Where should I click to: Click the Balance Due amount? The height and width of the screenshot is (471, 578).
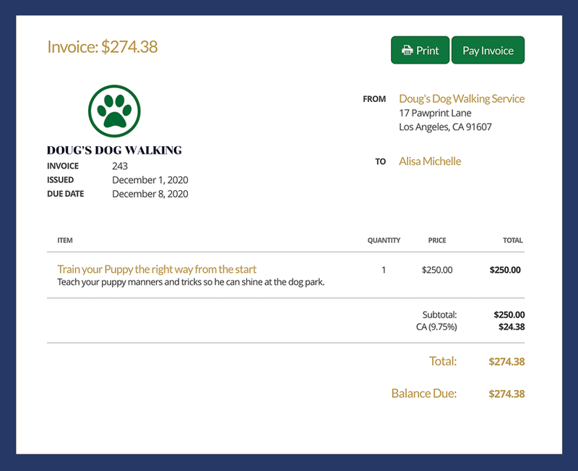click(506, 393)
